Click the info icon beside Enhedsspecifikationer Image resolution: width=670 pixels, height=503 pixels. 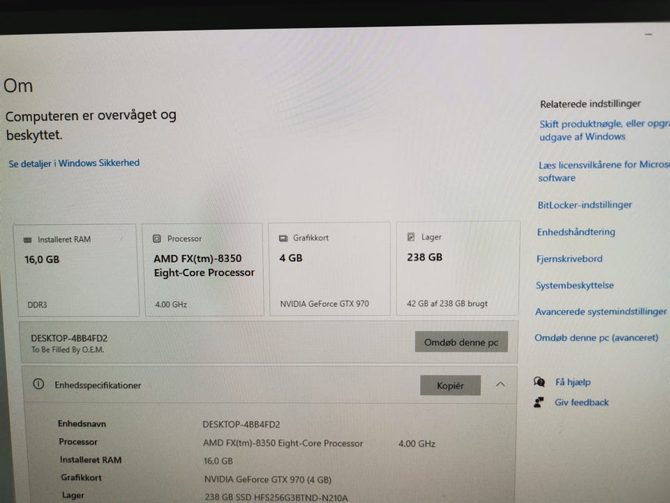[38, 384]
